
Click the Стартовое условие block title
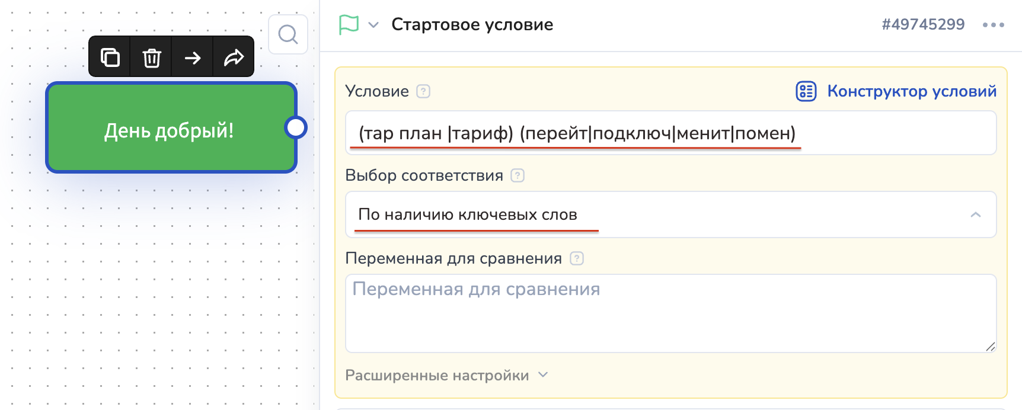(472, 25)
